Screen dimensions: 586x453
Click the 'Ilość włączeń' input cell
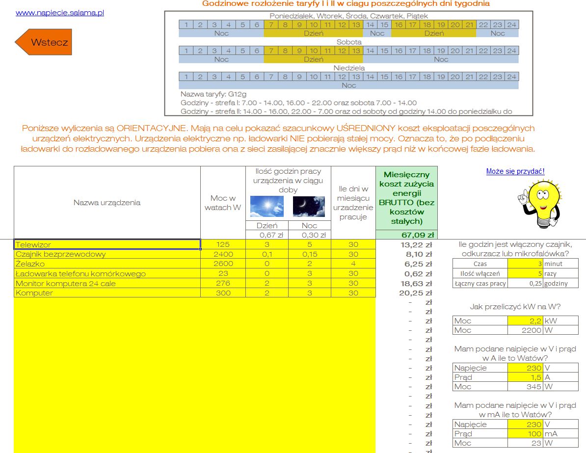tap(525, 273)
